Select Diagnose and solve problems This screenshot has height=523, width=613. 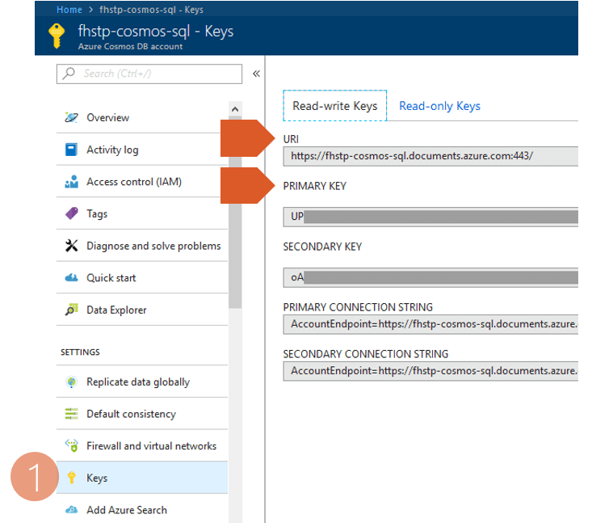click(142, 246)
